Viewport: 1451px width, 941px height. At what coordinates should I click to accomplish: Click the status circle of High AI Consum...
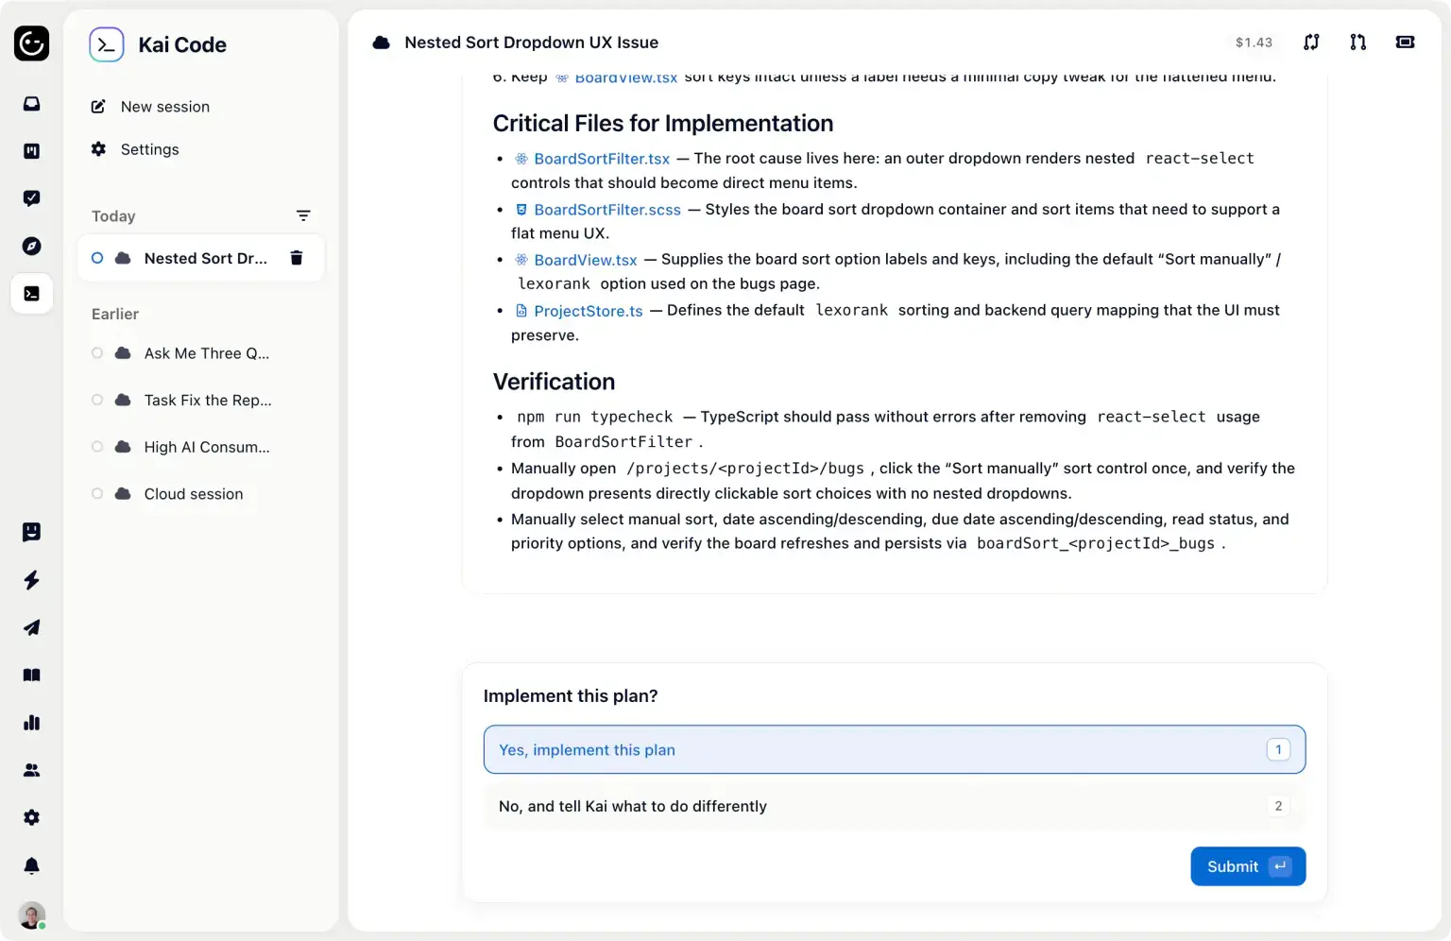tap(97, 447)
